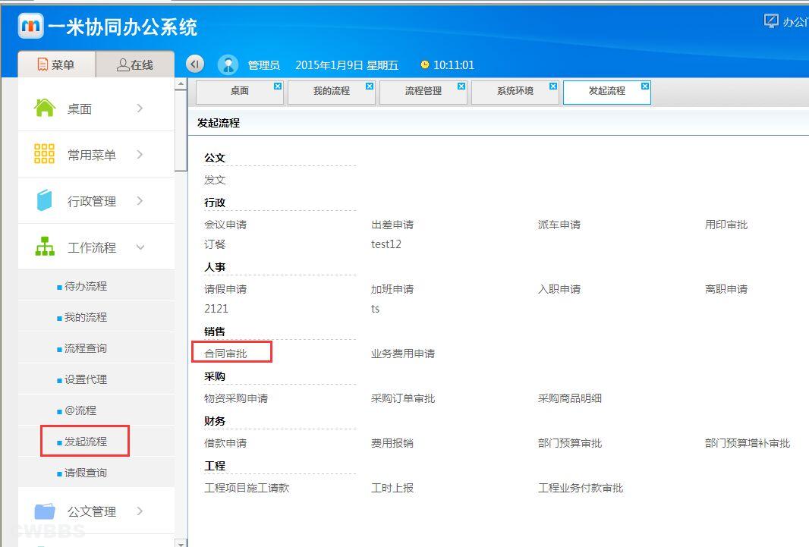Start the 派车申请 workflow
This screenshot has width=809, height=547.
tap(559, 225)
